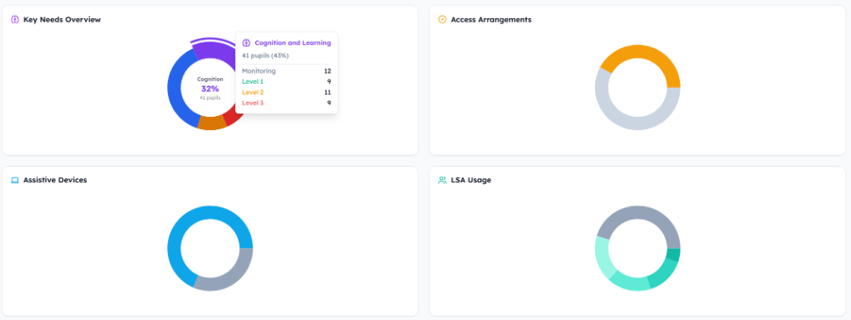Click the red 'Level 3' tooltip row
This screenshot has height=320, width=851.
(x=287, y=103)
